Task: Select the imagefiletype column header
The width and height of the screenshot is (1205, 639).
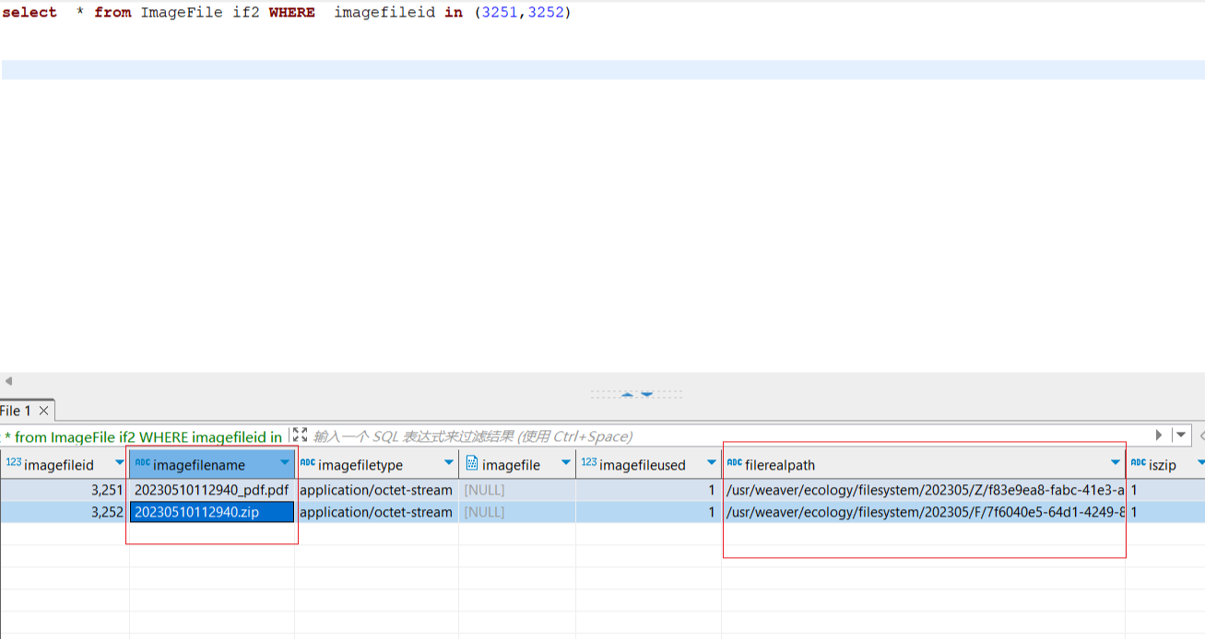Action: pos(377,464)
